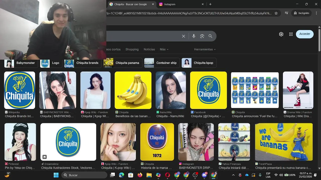Select the Chiquita panama chip
This screenshot has width=321, height=180.
(x=123, y=63)
